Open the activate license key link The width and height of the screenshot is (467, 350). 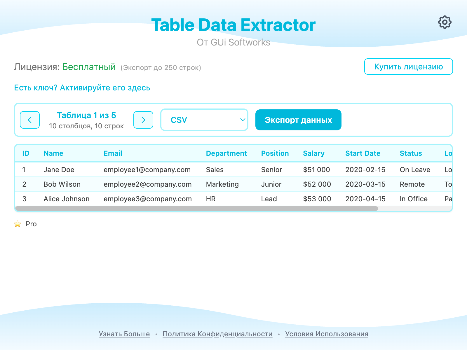pos(82,88)
